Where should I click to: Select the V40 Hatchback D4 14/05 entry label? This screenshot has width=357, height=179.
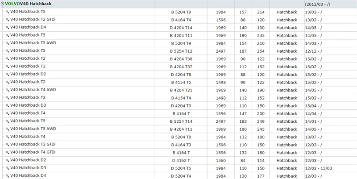(x=28, y=27)
